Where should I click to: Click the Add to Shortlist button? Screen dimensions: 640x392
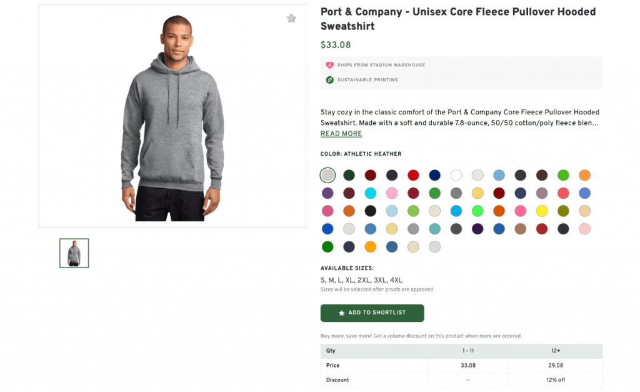[x=372, y=313]
